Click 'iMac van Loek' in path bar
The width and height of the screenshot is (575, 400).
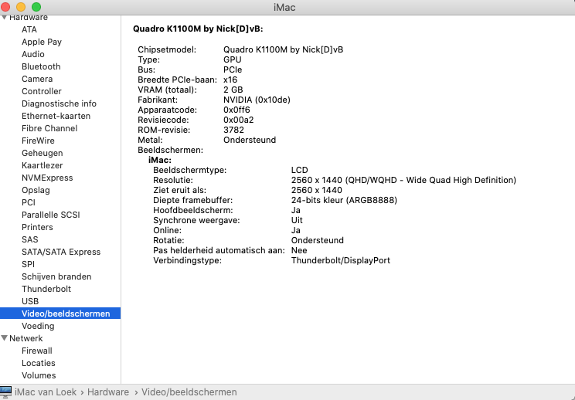46,392
